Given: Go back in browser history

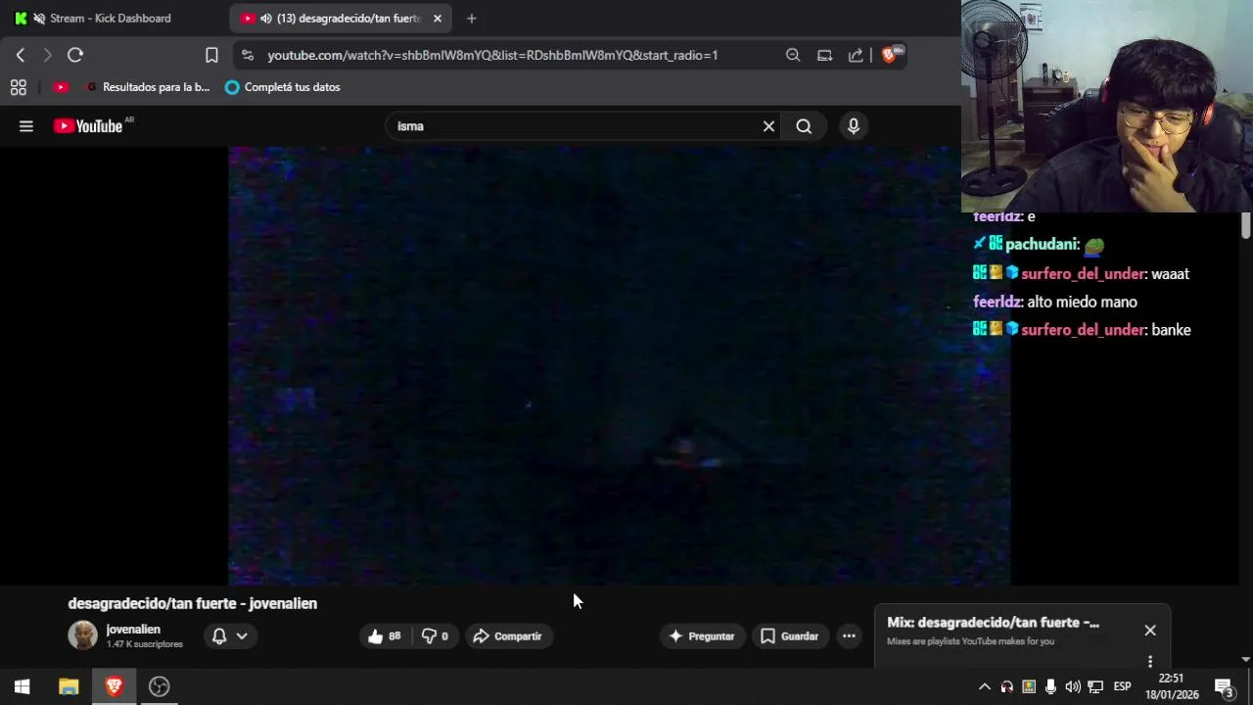Looking at the screenshot, I should (21, 55).
